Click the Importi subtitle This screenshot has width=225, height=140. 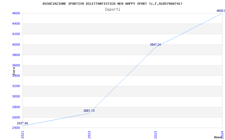coord(112,10)
